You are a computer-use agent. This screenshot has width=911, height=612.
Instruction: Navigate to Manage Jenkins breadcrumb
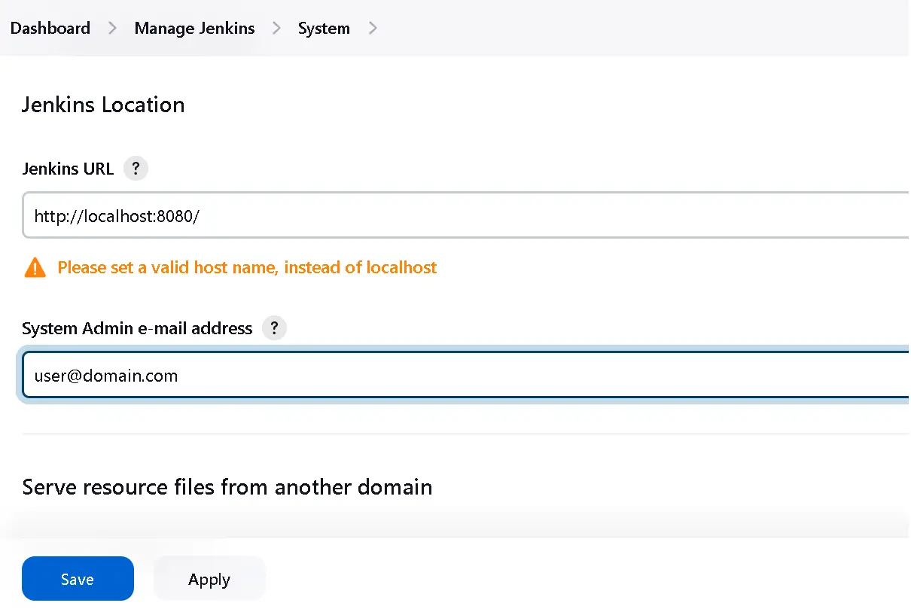194,29
